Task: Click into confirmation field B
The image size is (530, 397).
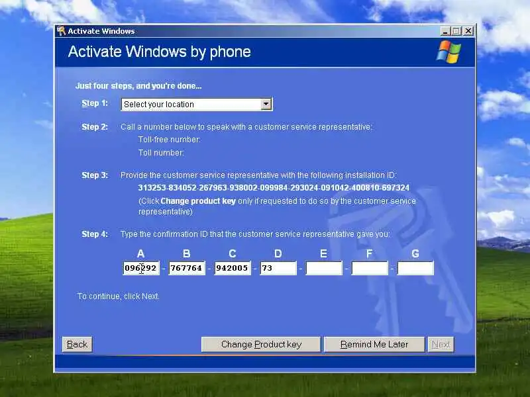Action: point(187,268)
